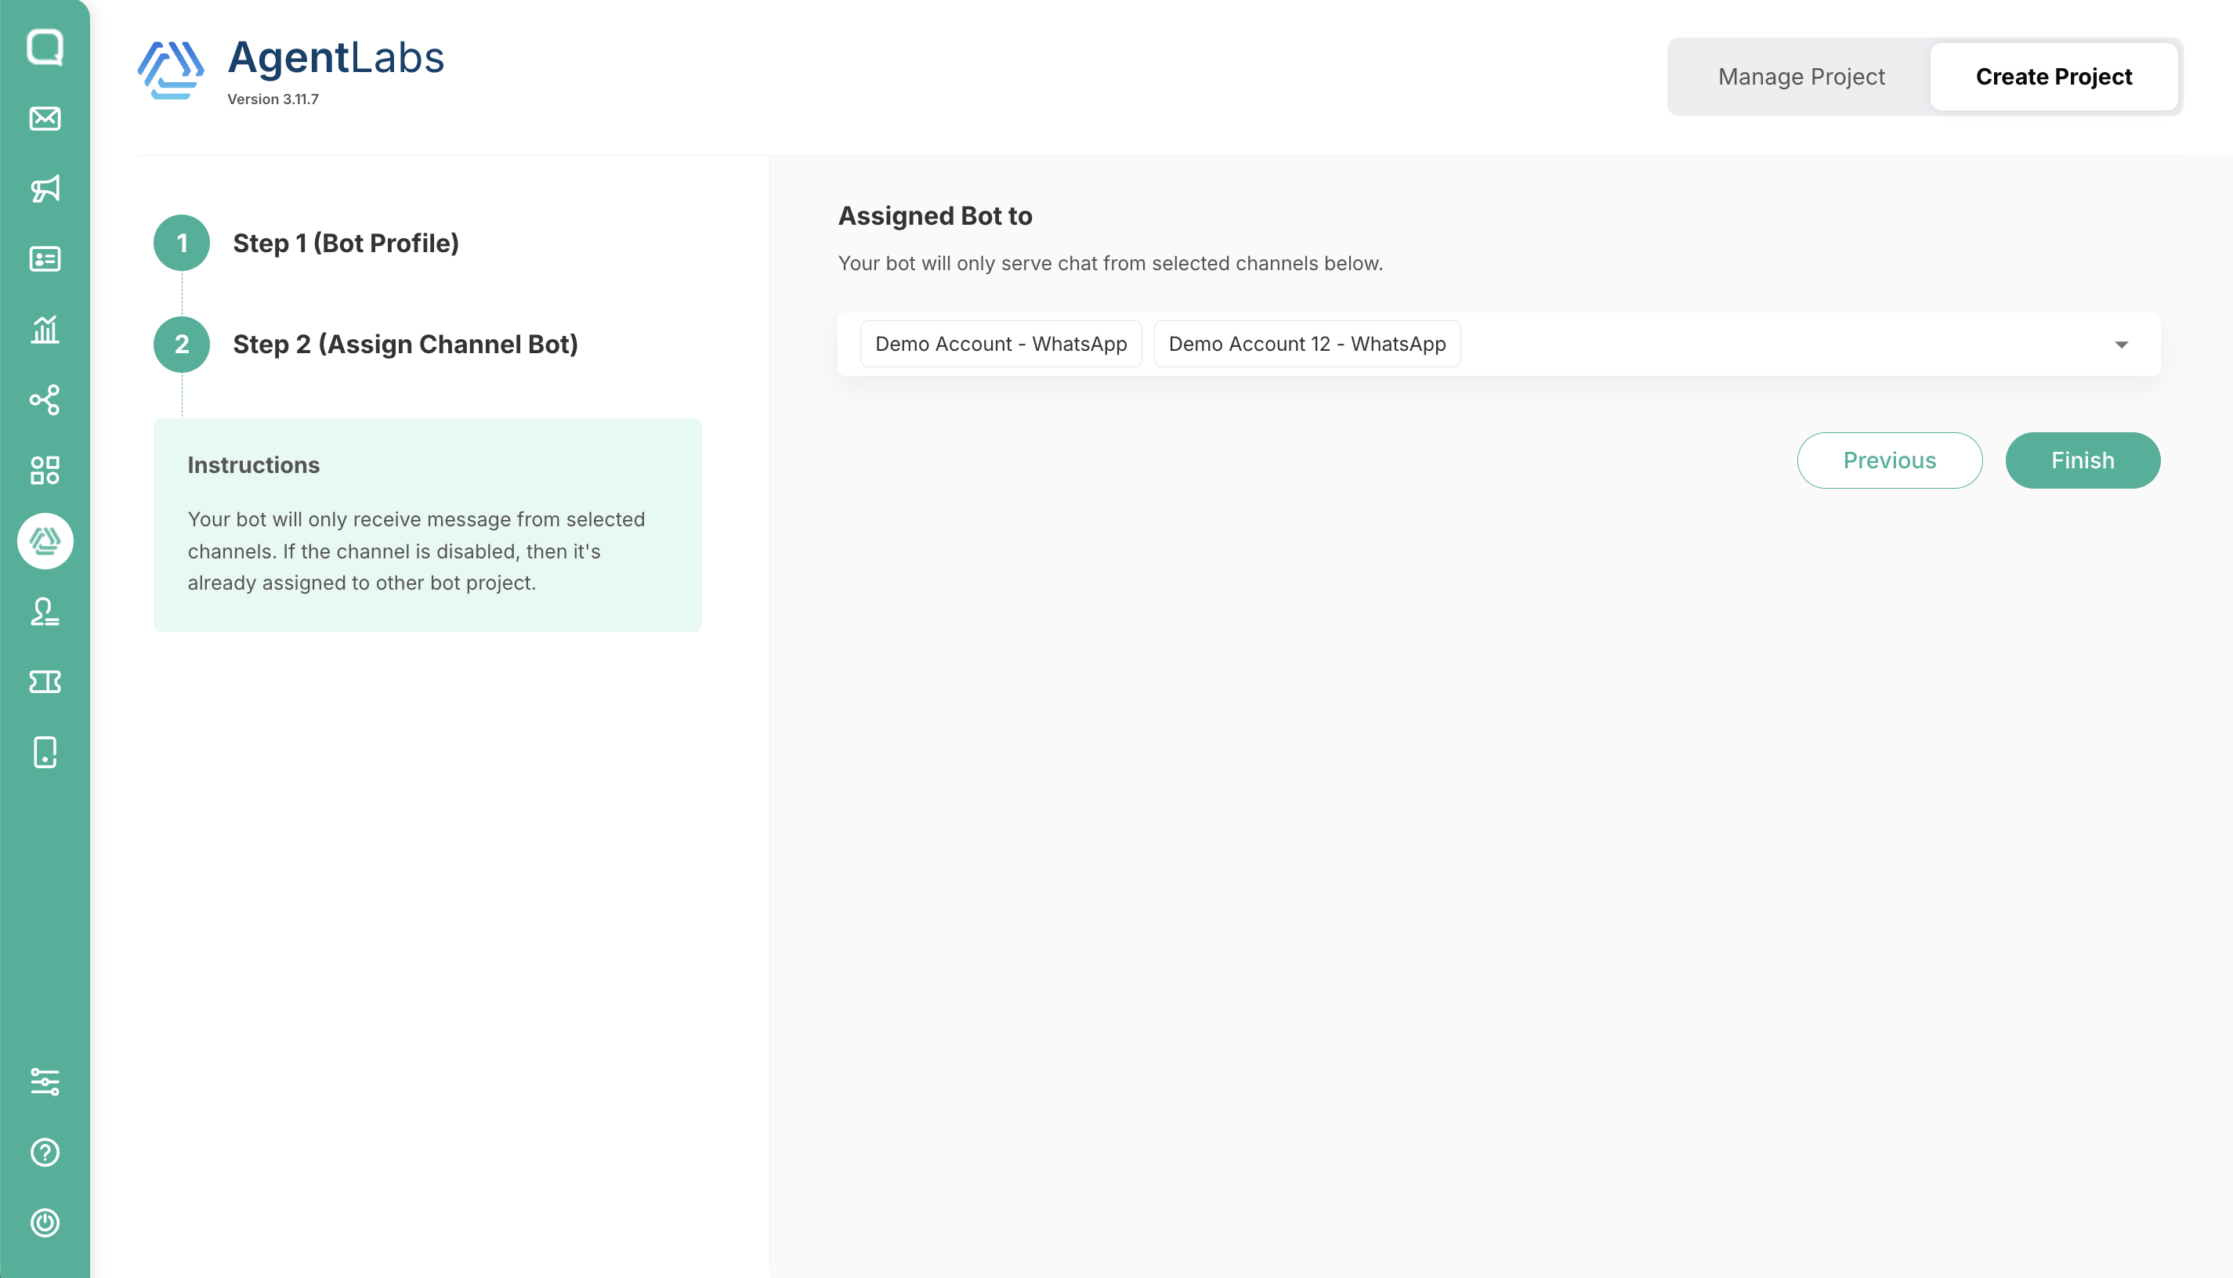
Task: Click inside the assigned channels field
Action: click(x=1499, y=344)
